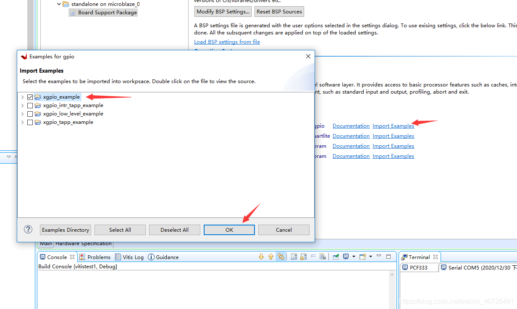Screen dimensions: 517x309
Task: Click xgpio_tapp_example folder icon
Action: pos(38,122)
